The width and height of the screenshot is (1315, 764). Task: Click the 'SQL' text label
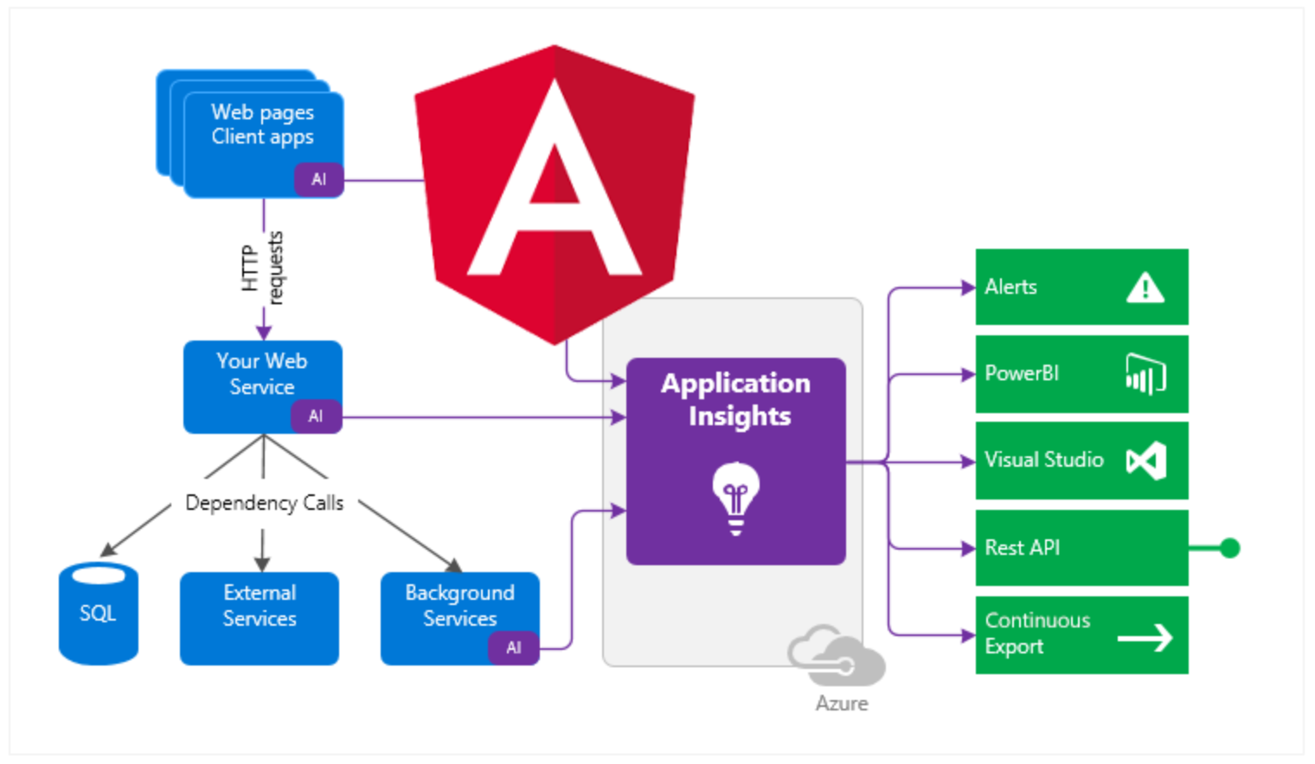click(98, 614)
